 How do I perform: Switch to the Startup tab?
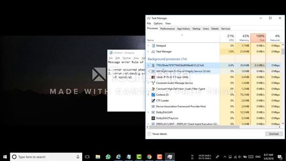pos(196,29)
